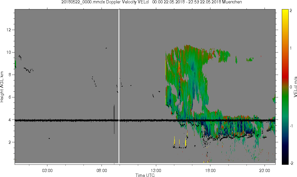297x177 pixels.
Task: Click the red section of the colorbar
Action: (285, 75)
